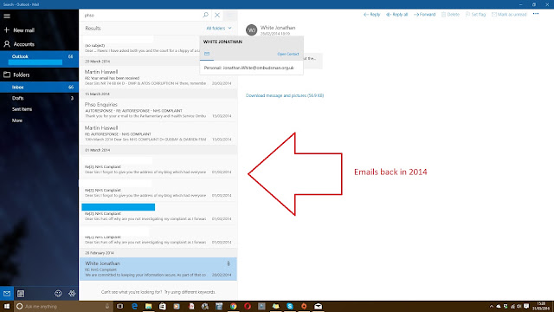Image resolution: width=554 pixels, height=312 pixels.
Task: Open the calendar app icon in sidebar
Action: coord(21,293)
